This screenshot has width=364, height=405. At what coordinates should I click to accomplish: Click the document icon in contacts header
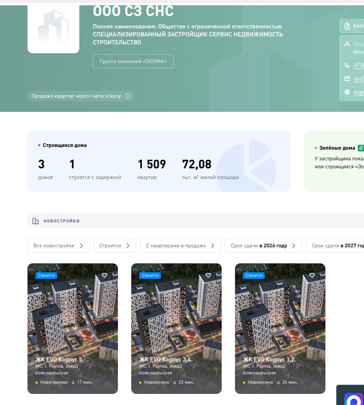pos(347,26)
